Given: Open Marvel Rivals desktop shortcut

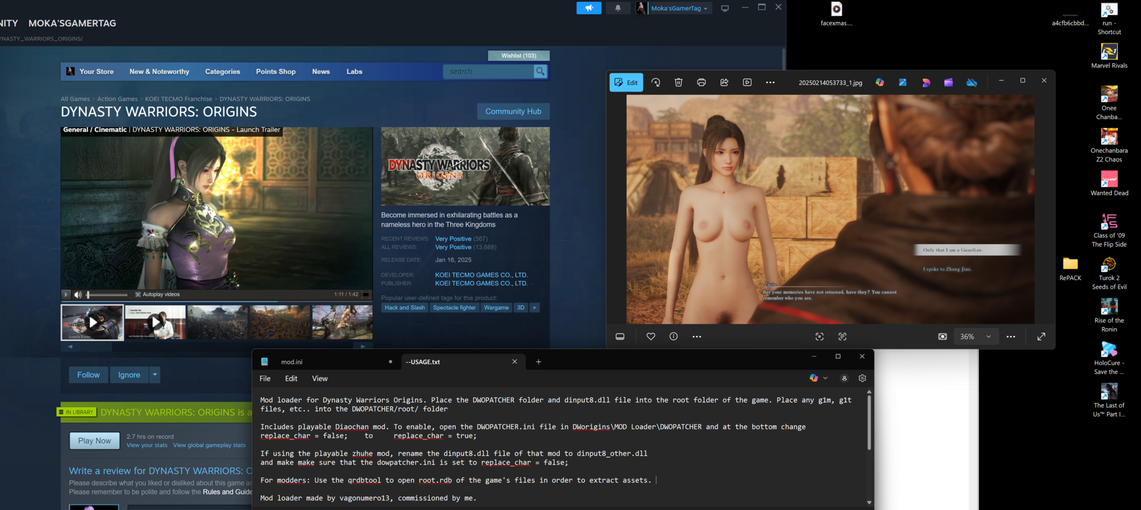Looking at the screenshot, I should click(x=1109, y=56).
